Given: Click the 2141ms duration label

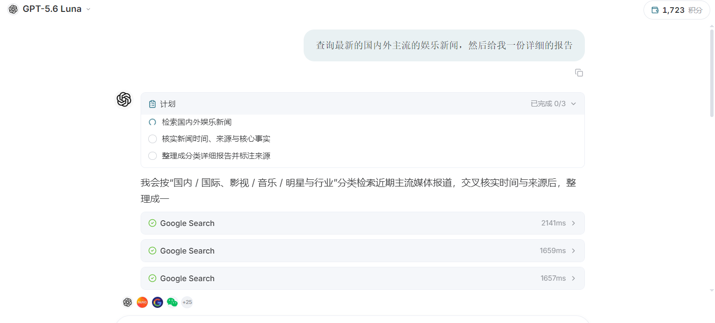Looking at the screenshot, I should (553, 223).
